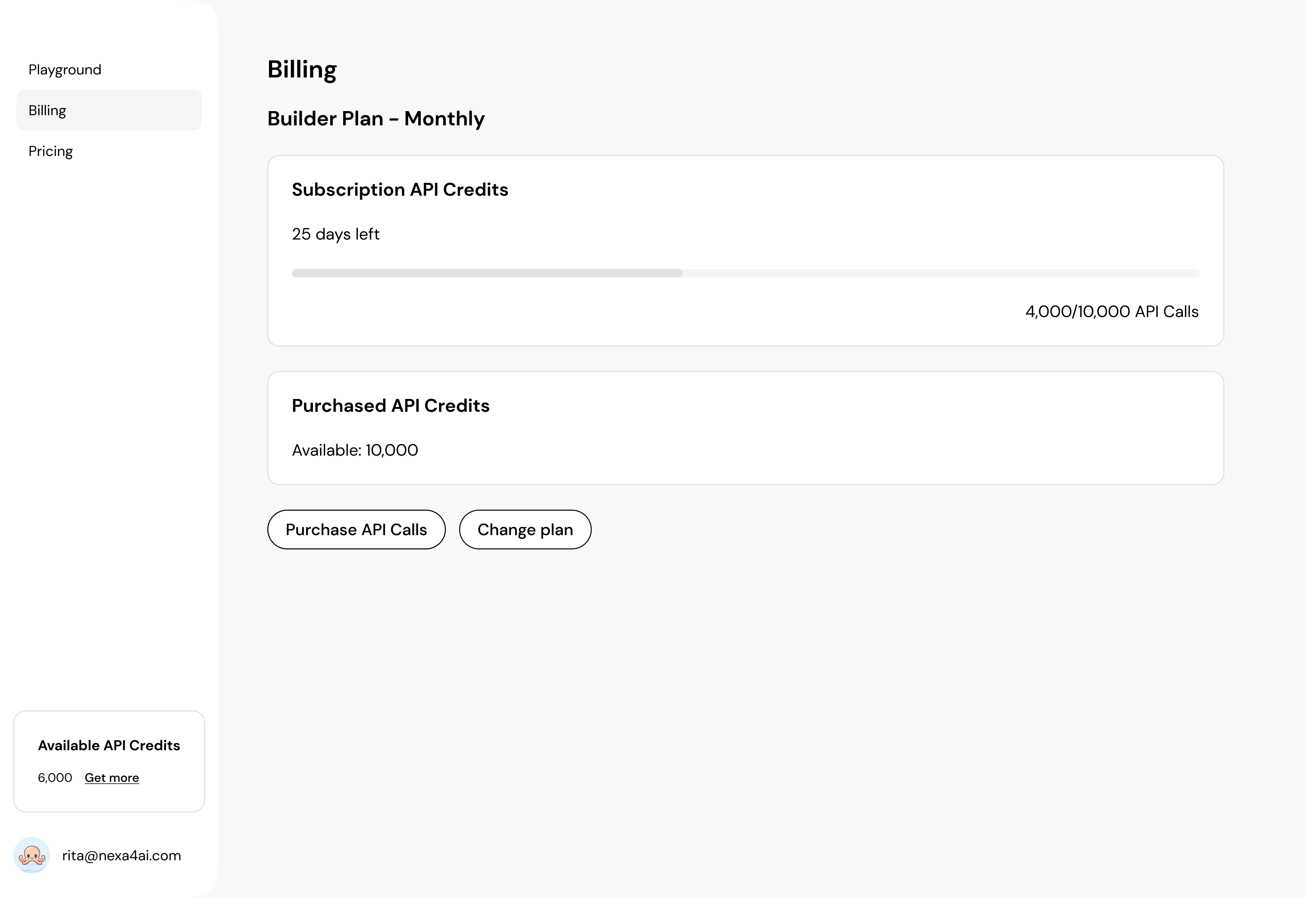This screenshot has height=898, width=1306.
Task: Click the rita@nexa4ai.com account email
Action: click(x=122, y=856)
